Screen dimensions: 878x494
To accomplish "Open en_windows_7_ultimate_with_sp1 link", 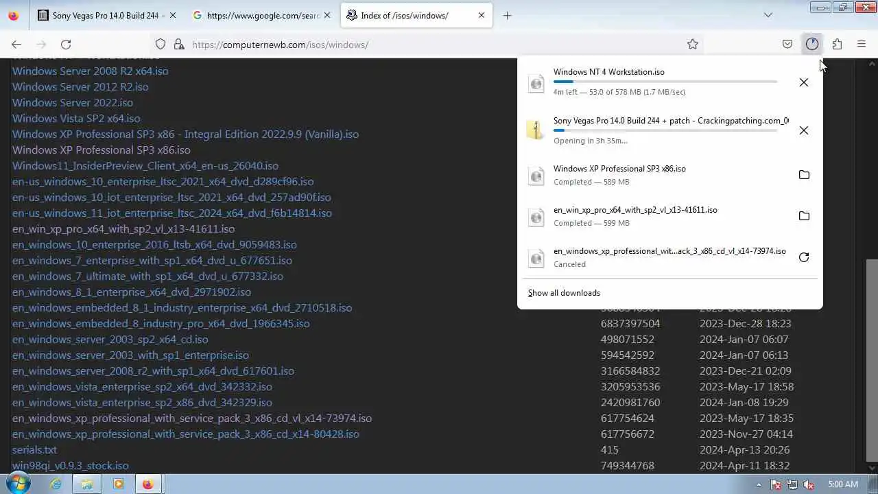I will coord(147,276).
